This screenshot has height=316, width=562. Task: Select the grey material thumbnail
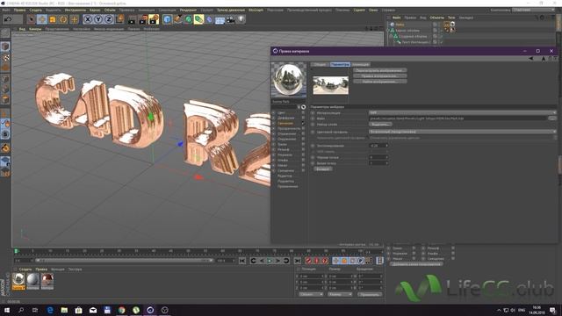tap(33, 281)
